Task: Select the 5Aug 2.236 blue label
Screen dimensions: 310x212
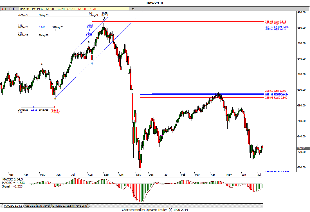Action: pyautogui.click(x=89, y=34)
